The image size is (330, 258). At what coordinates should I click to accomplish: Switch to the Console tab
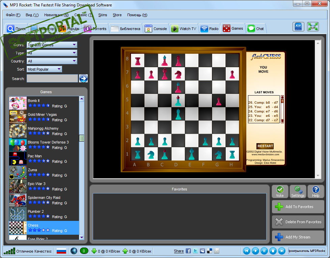coord(156,28)
